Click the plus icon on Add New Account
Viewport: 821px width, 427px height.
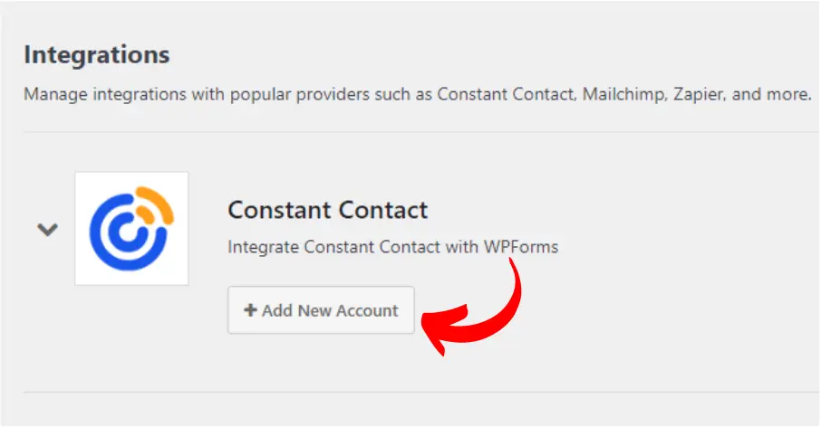coord(250,310)
